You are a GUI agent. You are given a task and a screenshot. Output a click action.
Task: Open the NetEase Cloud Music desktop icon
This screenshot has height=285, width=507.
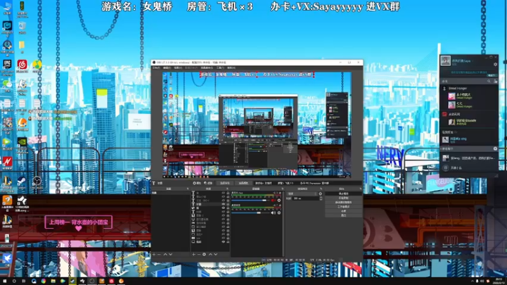click(x=22, y=67)
